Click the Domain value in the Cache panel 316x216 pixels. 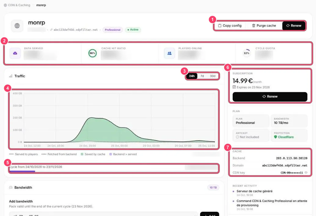coord(285,165)
